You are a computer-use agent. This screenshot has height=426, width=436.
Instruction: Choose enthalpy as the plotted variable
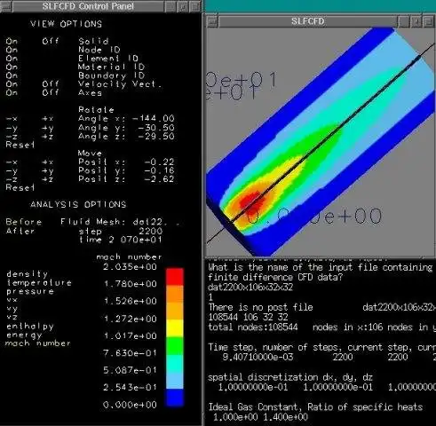tap(30, 327)
